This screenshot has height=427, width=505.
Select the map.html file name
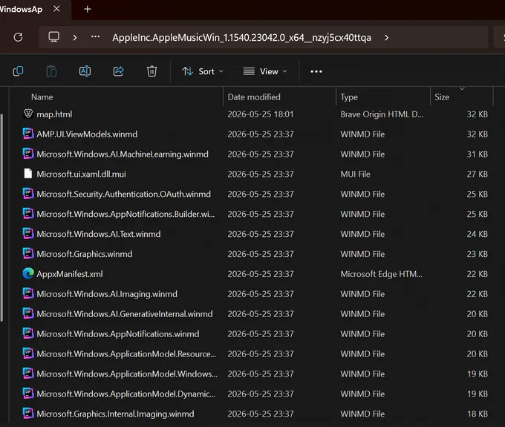coord(54,114)
